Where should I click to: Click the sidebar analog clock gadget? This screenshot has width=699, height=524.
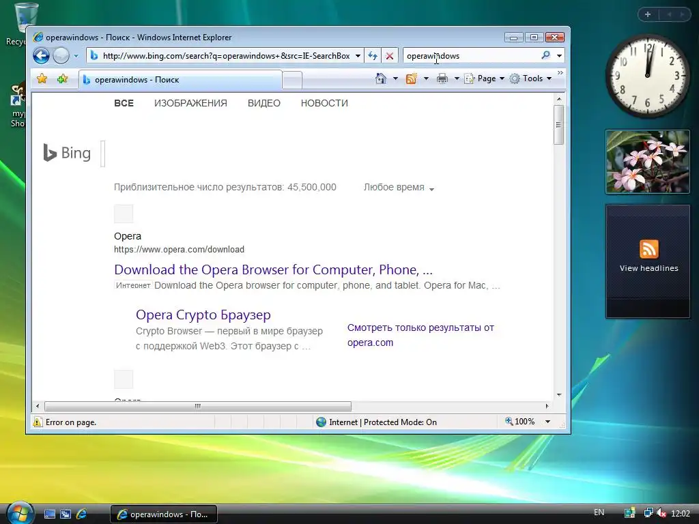coord(648,76)
